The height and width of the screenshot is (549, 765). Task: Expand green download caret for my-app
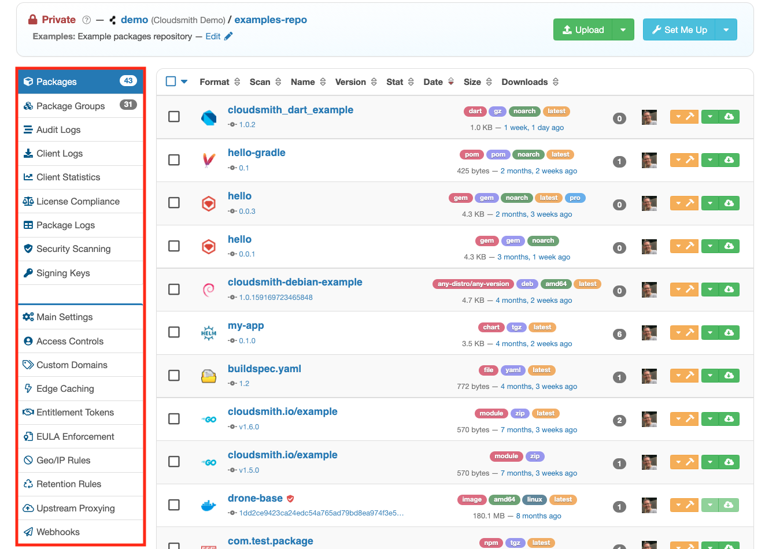pos(710,332)
